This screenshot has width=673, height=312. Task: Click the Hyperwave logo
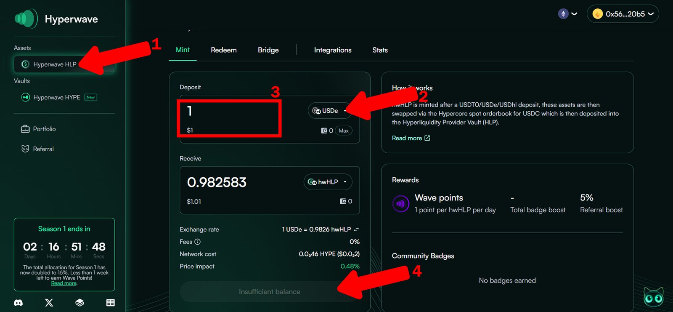[26, 19]
